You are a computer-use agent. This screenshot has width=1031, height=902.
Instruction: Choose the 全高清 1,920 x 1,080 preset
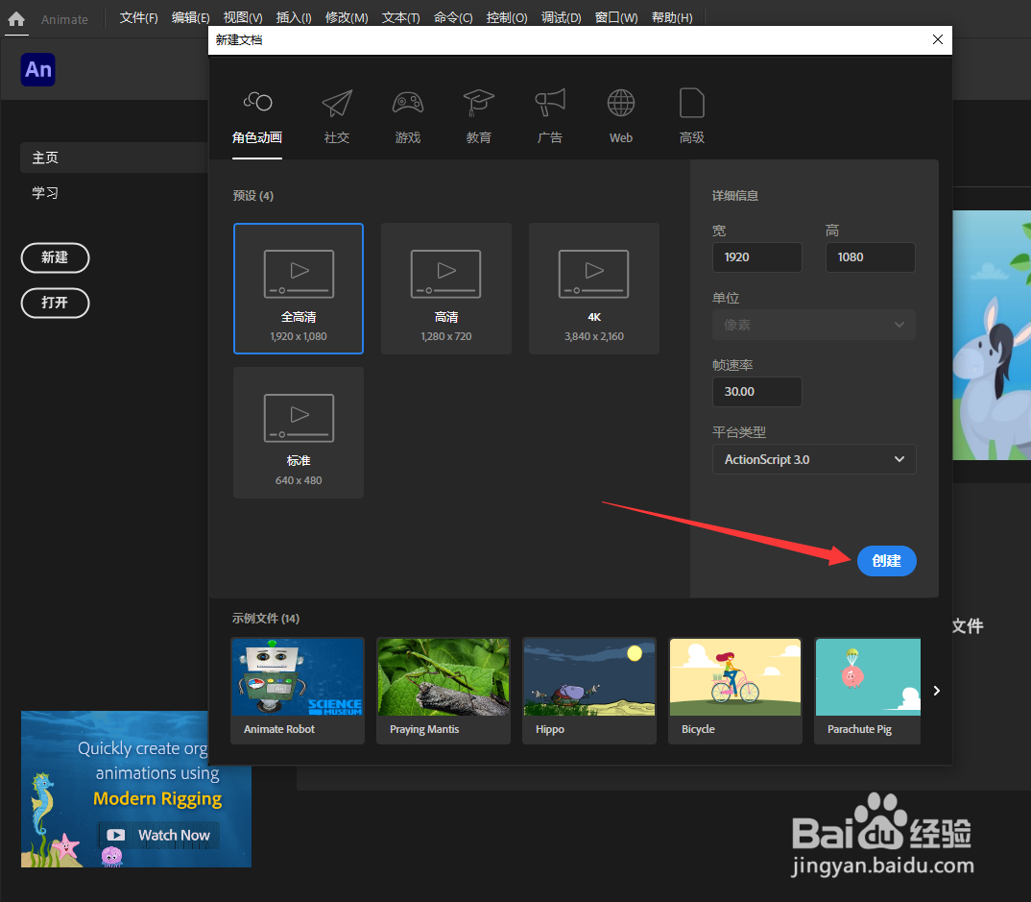point(299,288)
